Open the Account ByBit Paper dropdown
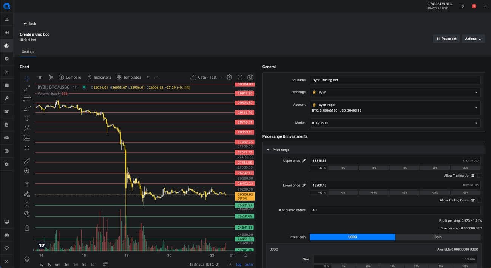The width and height of the screenshot is (491, 268). (x=395, y=108)
